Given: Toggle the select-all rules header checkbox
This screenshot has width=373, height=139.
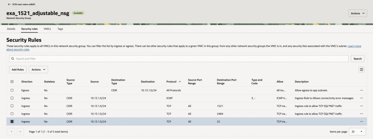Looking at the screenshot, I should click(12, 82).
